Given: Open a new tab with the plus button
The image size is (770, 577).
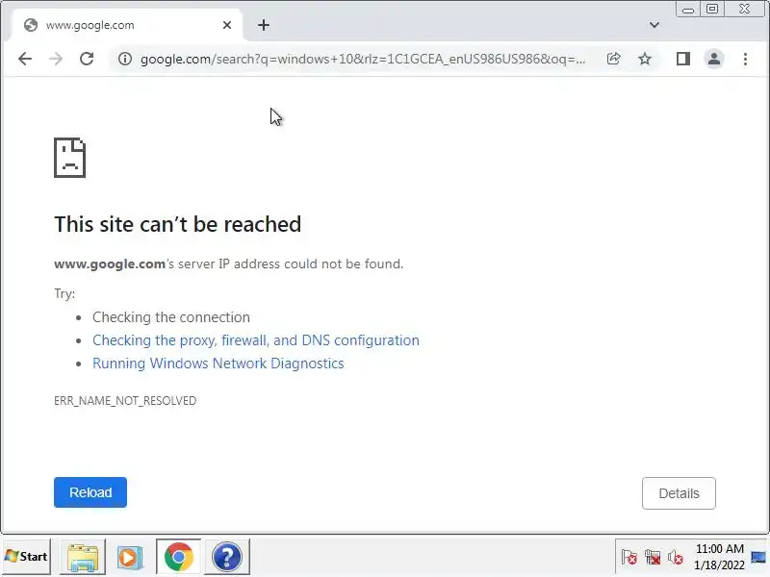Looking at the screenshot, I should [264, 25].
